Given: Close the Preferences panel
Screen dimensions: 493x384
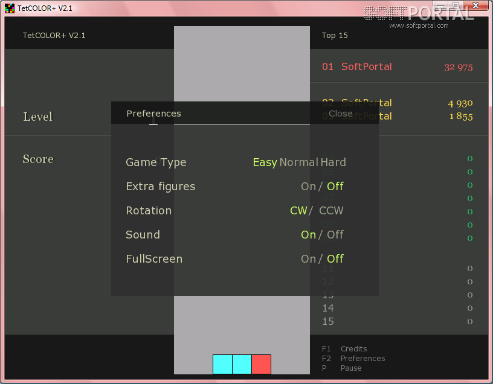Looking at the screenshot, I should point(341,114).
